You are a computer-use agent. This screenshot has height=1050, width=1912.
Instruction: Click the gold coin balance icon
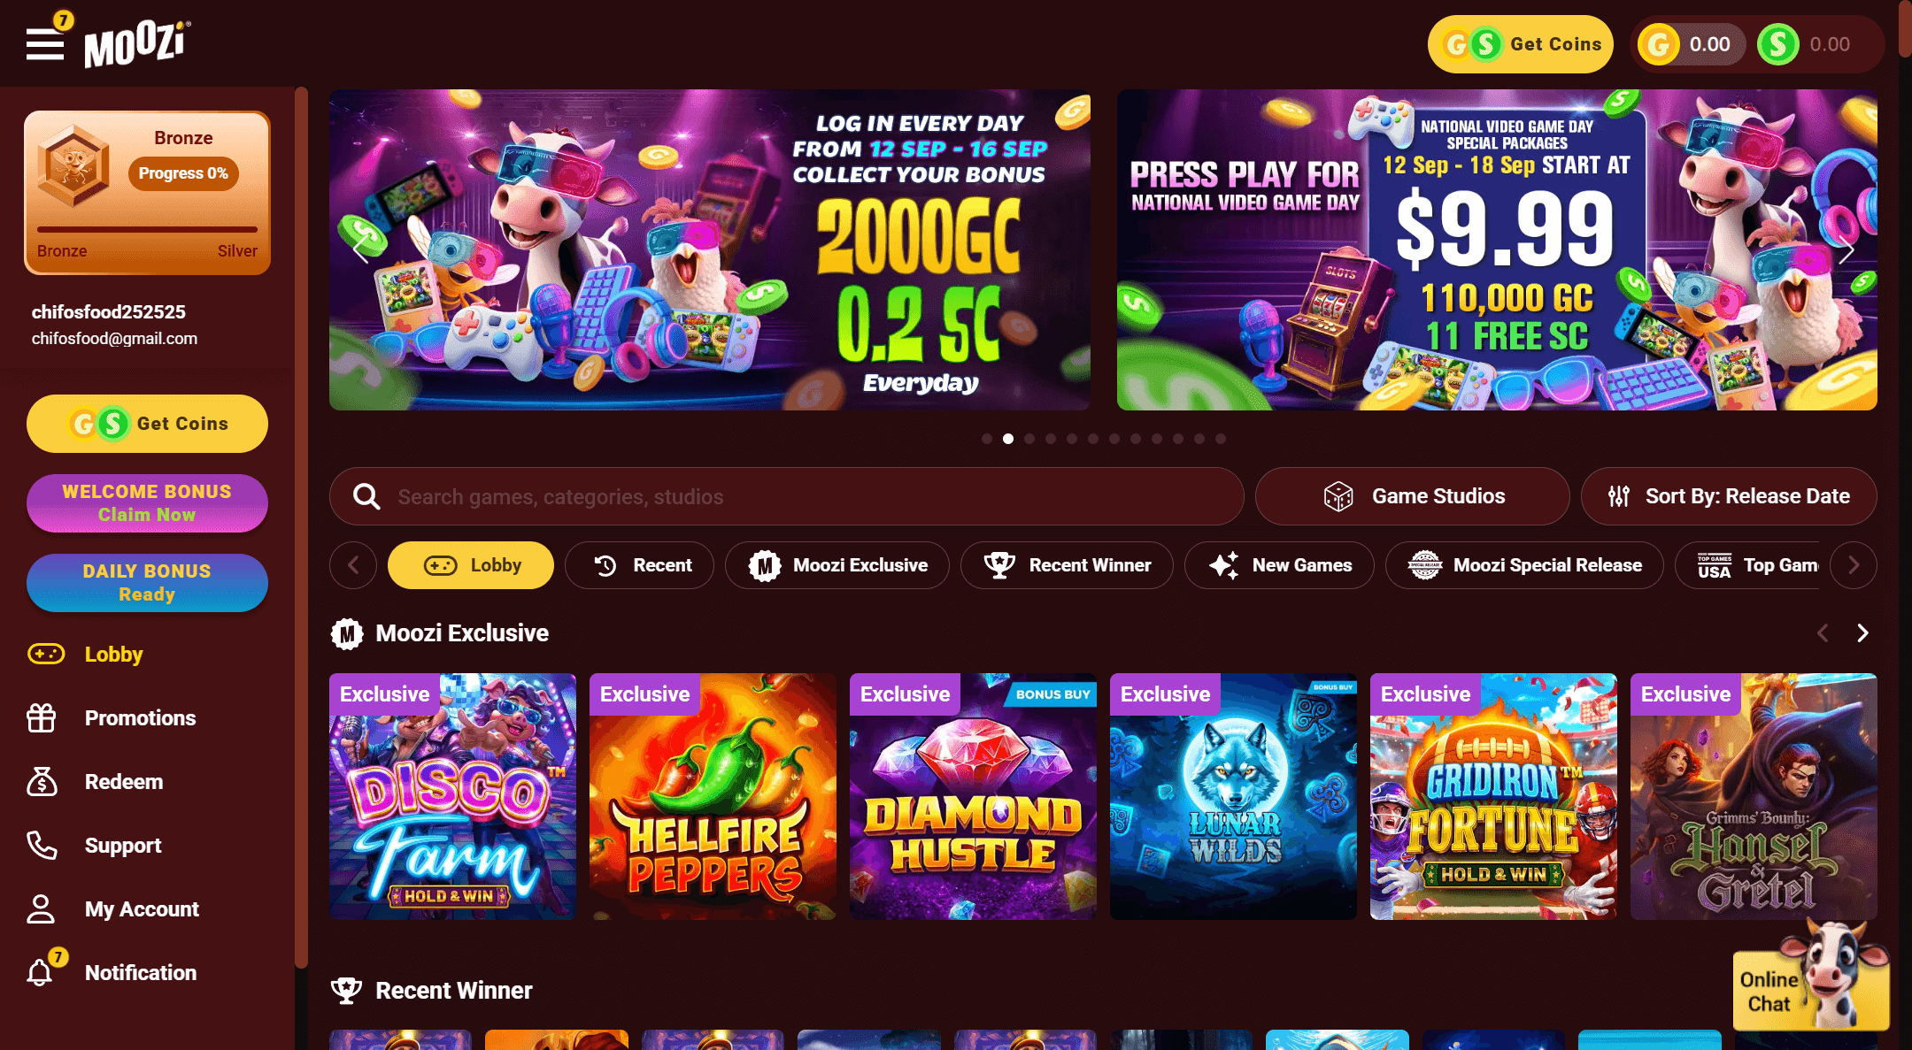coord(1659,44)
